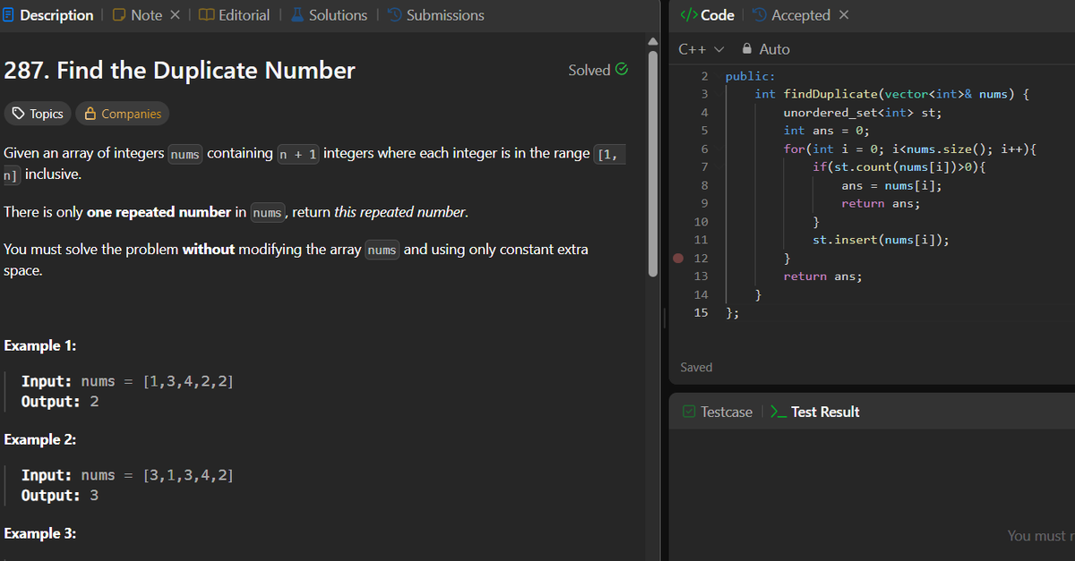
Task: Click the problem title '287. Find the Duplicate Number'
Action: pyautogui.click(x=180, y=70)
